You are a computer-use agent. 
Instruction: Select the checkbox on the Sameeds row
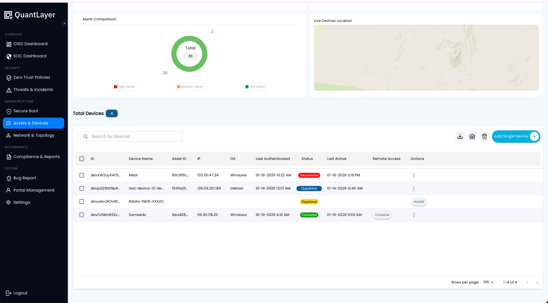click(x=82, y=215)
